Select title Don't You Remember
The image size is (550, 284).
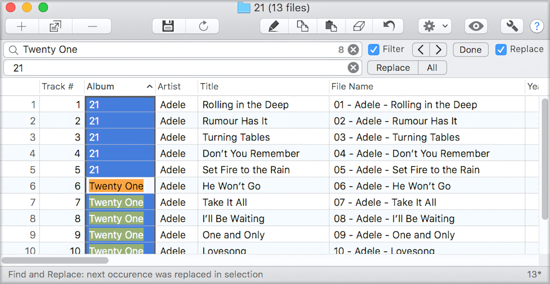[251, 153]
